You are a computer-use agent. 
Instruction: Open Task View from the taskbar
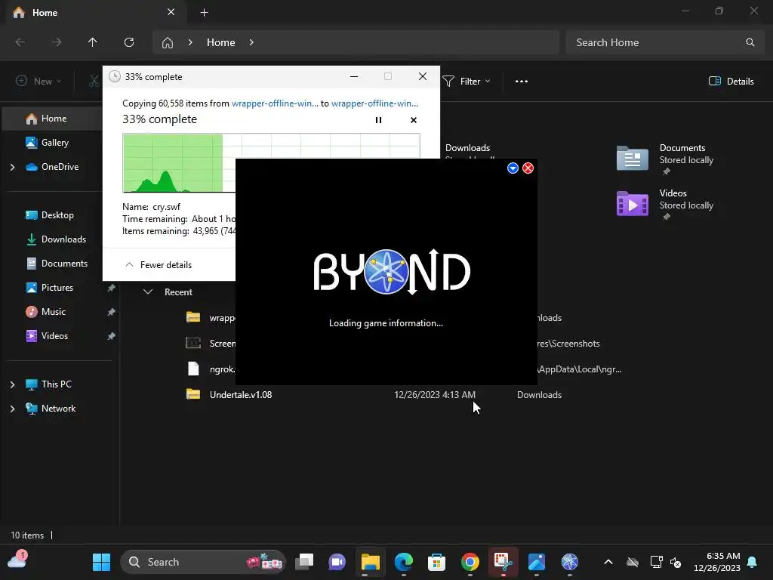click(304, 562)
